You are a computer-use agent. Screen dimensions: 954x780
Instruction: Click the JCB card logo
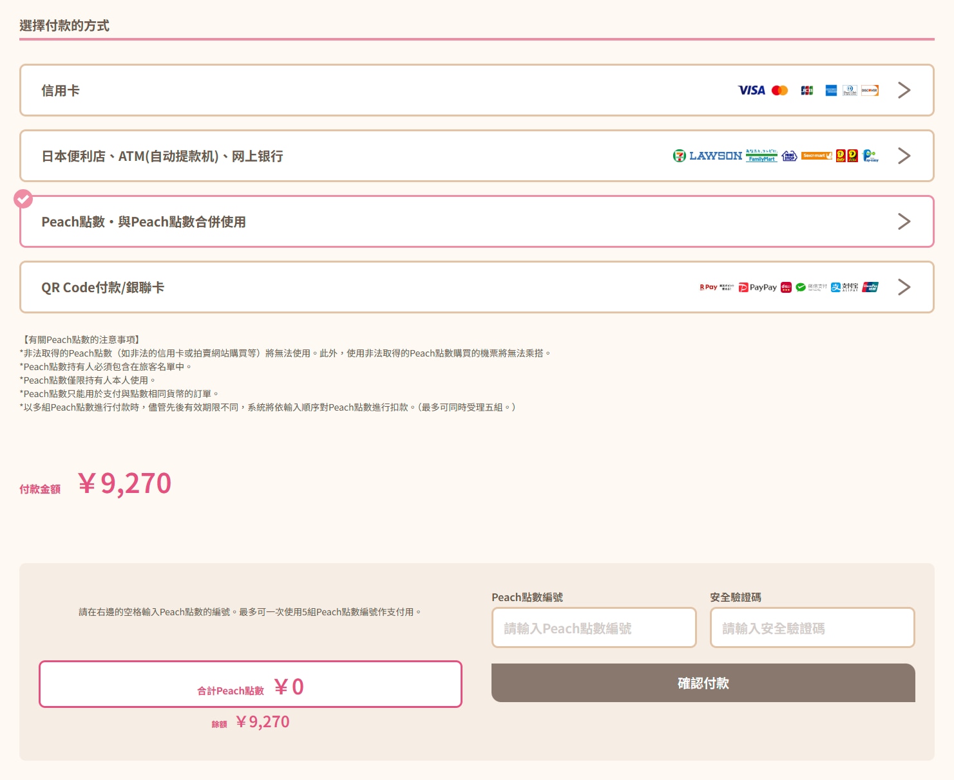(807, 90)
